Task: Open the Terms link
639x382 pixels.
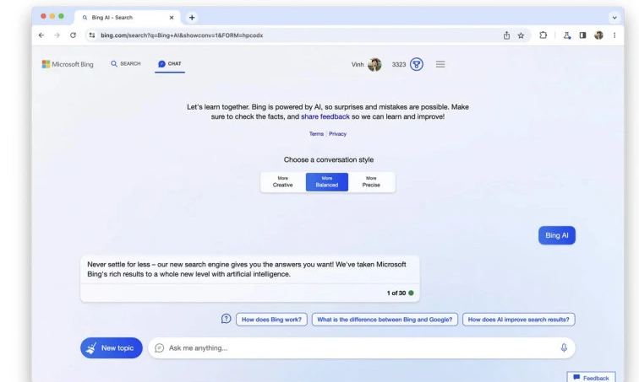Action: 316,134
